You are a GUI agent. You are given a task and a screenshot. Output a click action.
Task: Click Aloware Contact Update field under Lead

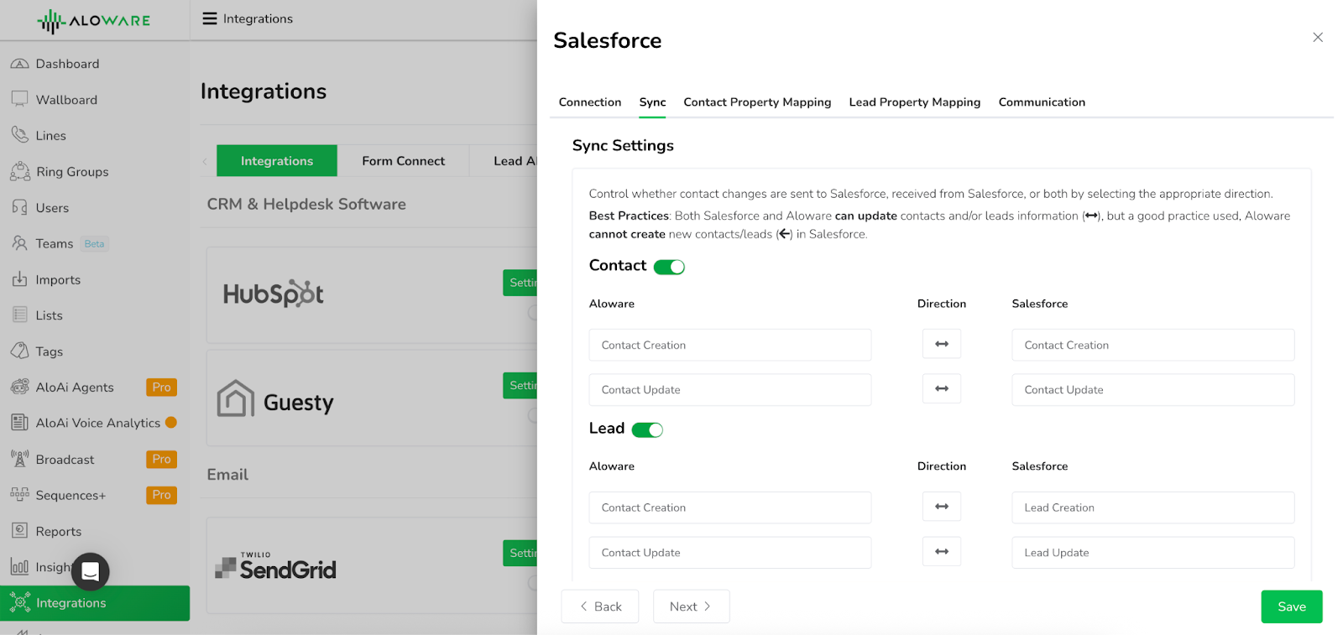730,553
